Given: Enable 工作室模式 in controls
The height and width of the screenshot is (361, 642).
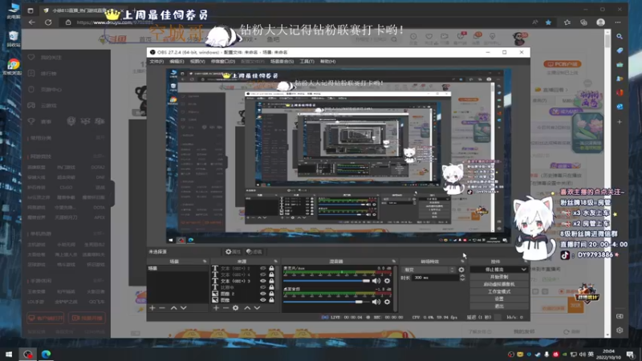Looking at the screenshot, I should pyautogui.click(x=498, y=291).
